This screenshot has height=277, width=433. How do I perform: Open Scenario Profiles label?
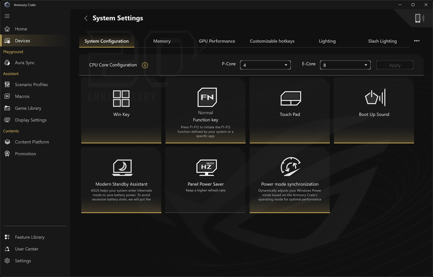tap(31, 84)
